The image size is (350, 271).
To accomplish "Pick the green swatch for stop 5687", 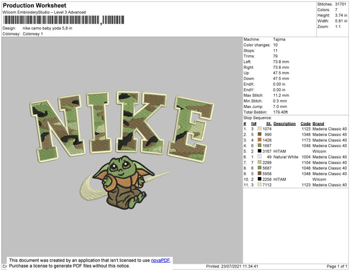I will pyautogui.click(x=260, y=168).
